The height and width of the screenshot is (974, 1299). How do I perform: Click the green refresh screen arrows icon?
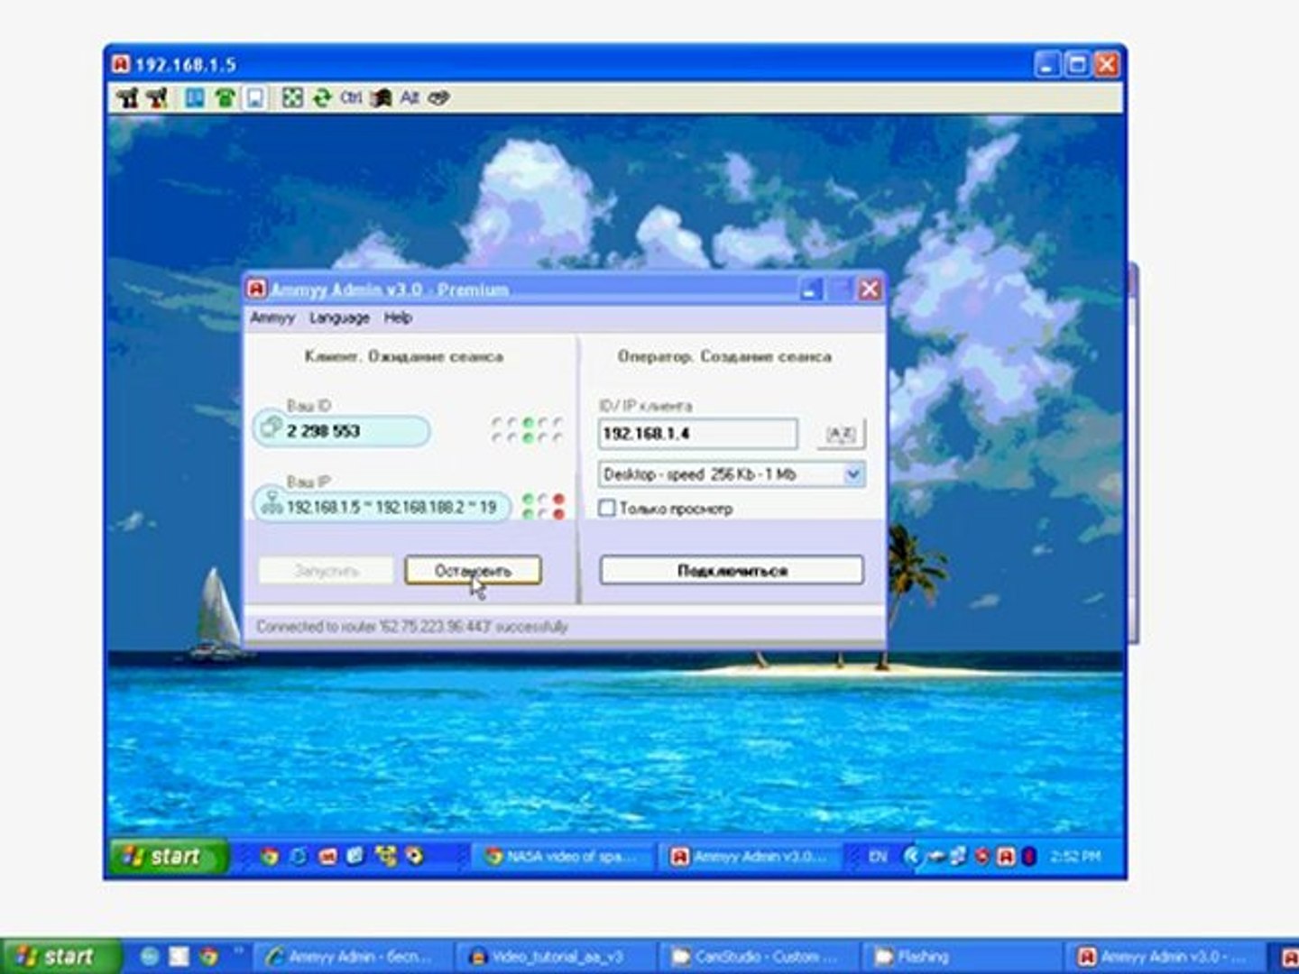click(x=322, y=97)
